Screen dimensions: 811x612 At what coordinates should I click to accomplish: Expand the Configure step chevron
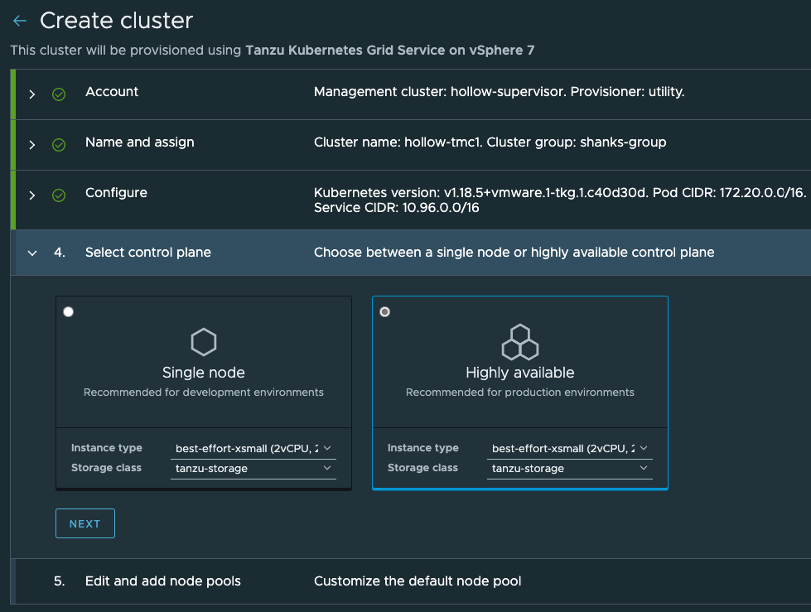pyautogui.click(x=32, y=195)
